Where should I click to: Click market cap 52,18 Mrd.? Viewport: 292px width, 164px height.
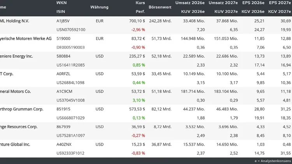(162, 56)
